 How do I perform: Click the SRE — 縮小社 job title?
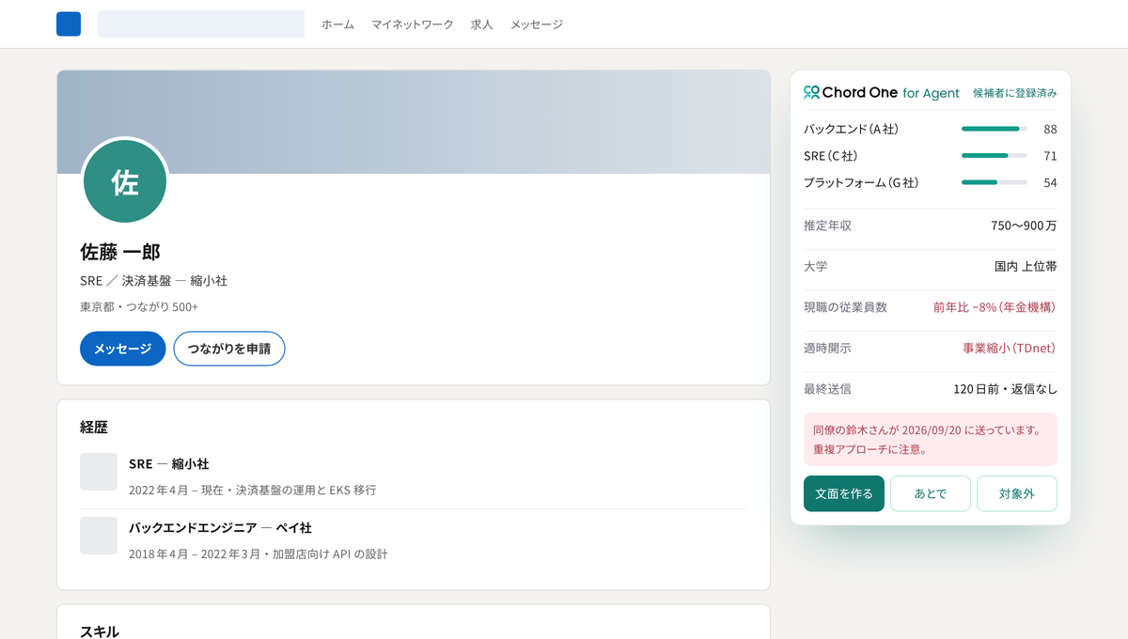pyautogui.click(x=169, y=464)
